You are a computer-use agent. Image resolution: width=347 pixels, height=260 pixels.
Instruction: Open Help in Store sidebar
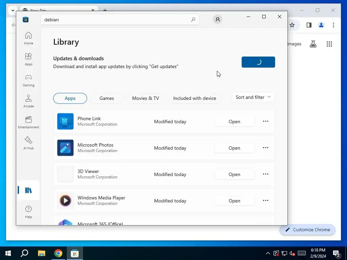click(28, 212)
